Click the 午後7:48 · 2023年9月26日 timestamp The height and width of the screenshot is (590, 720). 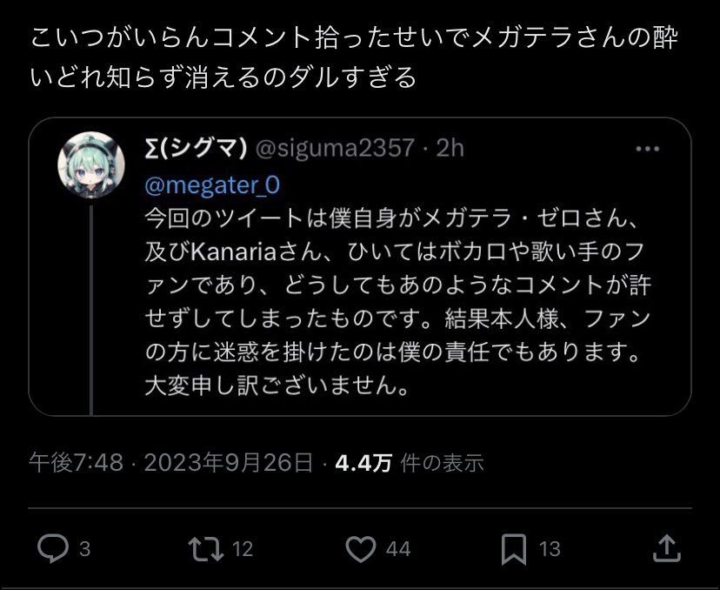click(x=171, y=462)
